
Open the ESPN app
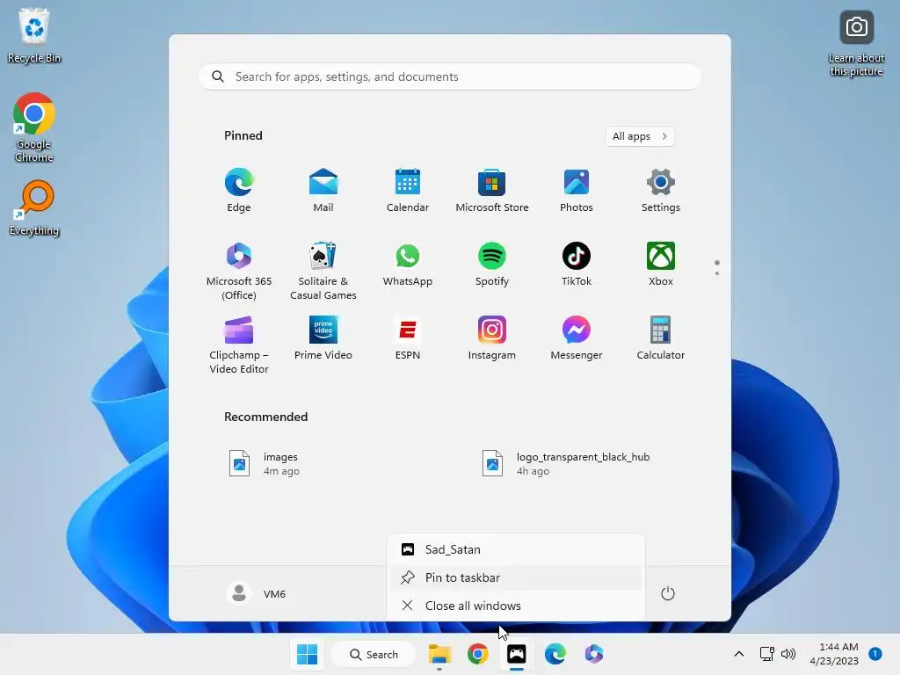(408, 338)
